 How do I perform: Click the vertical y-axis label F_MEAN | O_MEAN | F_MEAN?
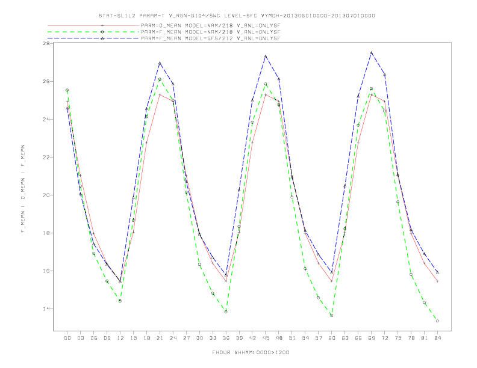[x=23, y=189]
